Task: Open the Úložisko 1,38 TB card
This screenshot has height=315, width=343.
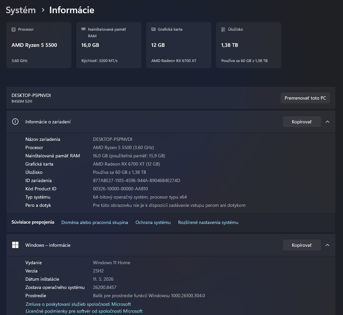Action: [248, 45]
